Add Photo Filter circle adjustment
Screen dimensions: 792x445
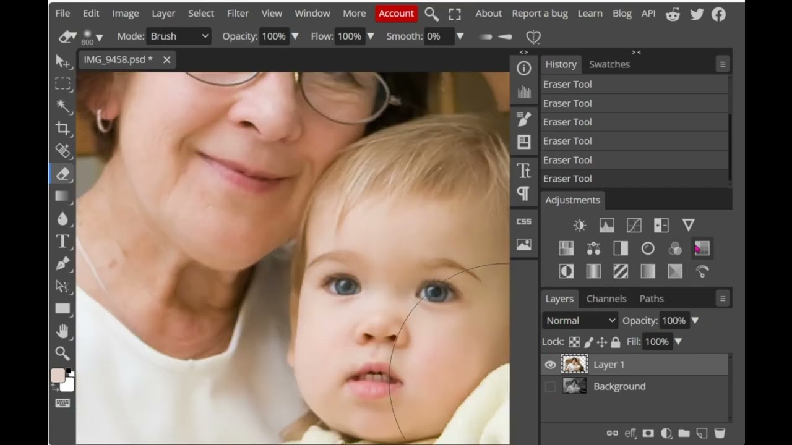pos(648,248)
